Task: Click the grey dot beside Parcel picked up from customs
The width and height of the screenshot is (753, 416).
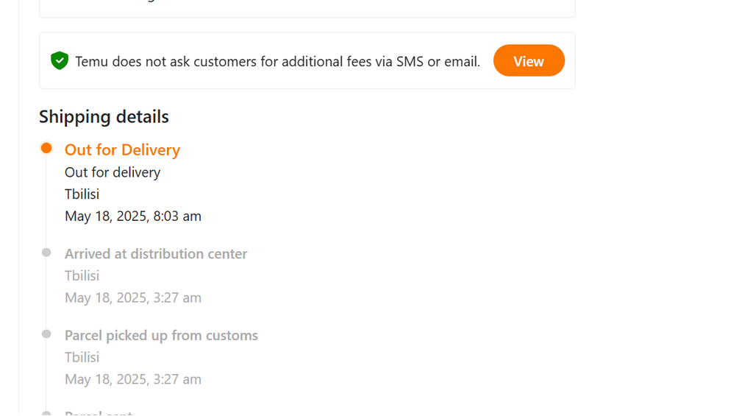Action: pyautogui.click(x=46, y=334)
